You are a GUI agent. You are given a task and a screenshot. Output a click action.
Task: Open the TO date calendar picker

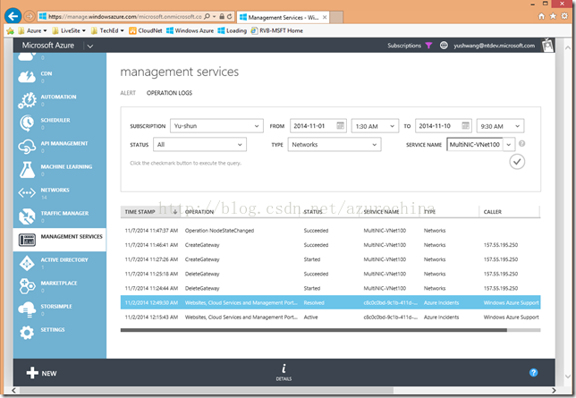(x=465, y=126)
